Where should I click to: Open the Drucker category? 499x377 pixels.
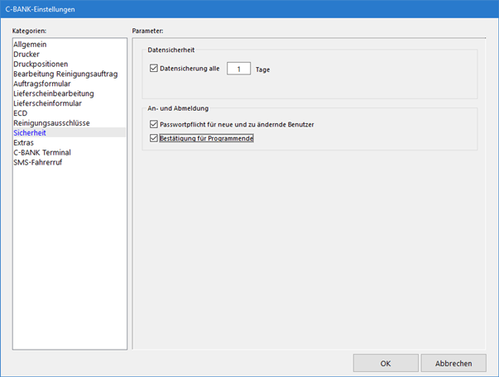click(x=27, y=54)
